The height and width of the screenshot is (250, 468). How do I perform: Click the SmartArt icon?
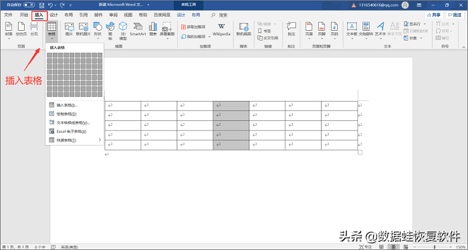point(138,29)
